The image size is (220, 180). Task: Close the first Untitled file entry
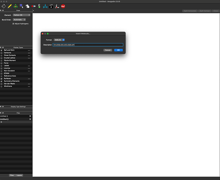coord(30,116)
